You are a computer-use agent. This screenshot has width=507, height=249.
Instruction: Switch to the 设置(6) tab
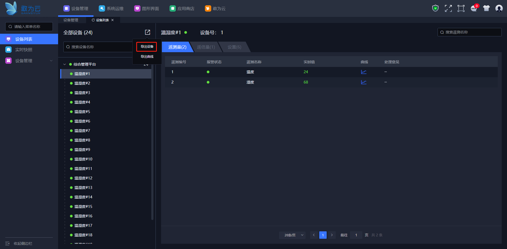[234, 47]
